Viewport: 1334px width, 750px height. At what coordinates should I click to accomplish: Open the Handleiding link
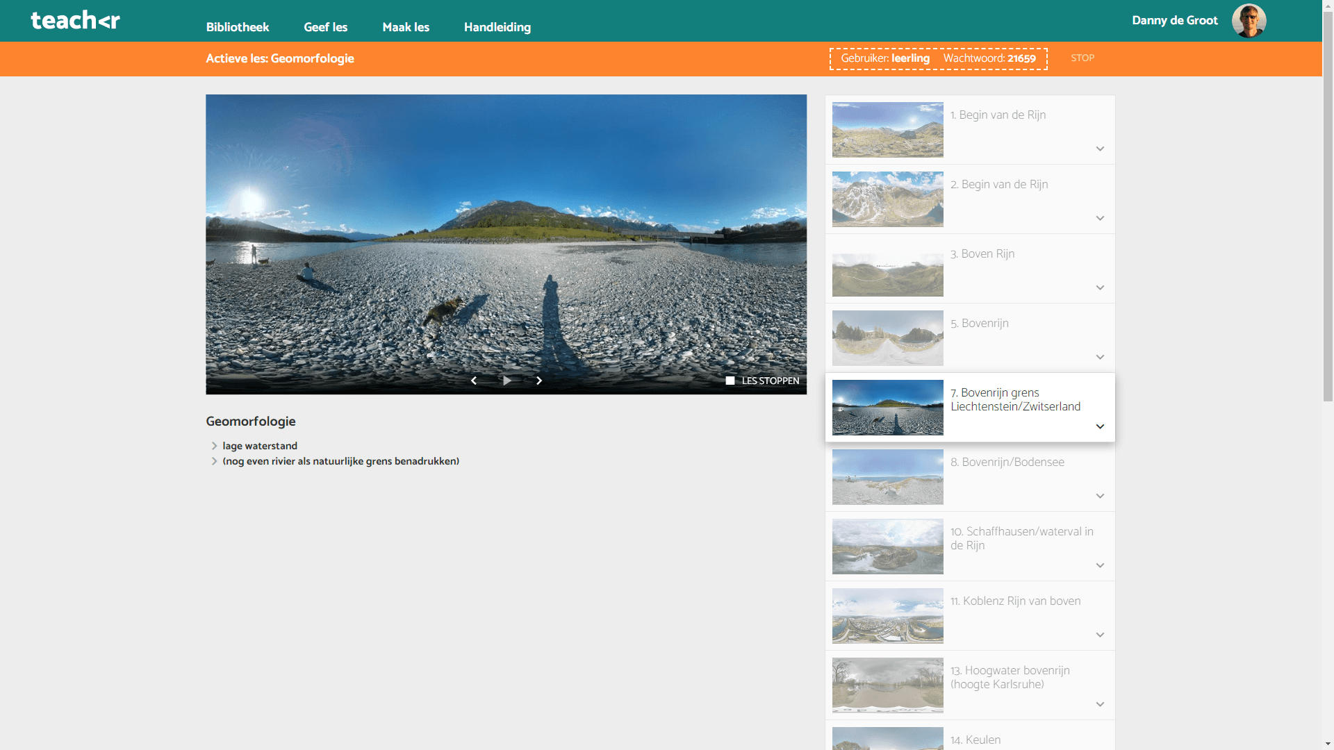point(497,27)
